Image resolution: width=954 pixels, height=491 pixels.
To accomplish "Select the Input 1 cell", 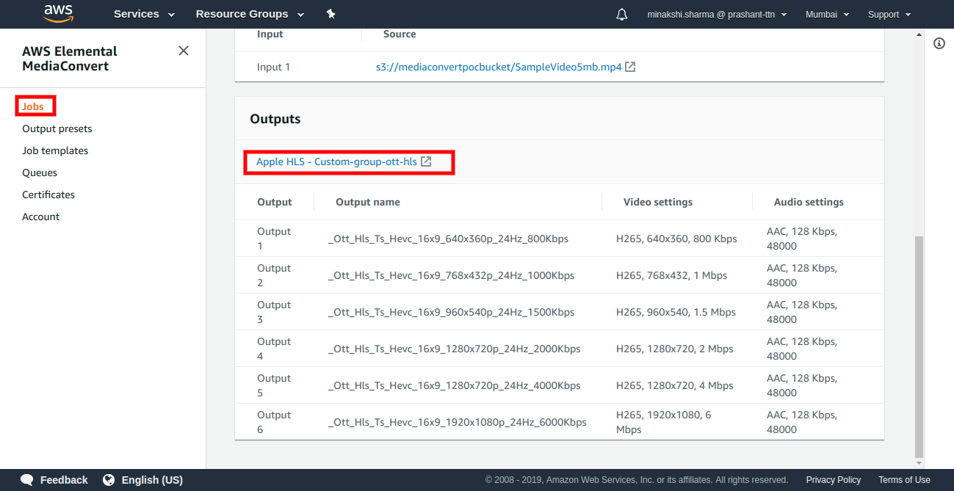I will (274, 67).
